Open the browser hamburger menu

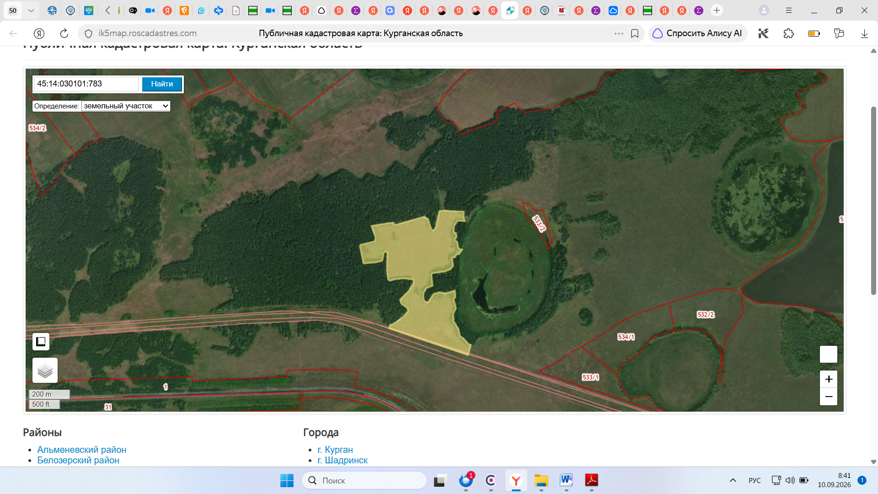pos(789,11)
